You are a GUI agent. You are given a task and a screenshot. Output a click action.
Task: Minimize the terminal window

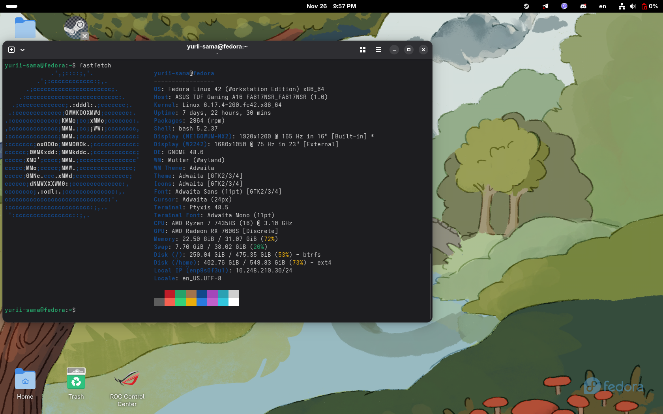[x=394, y=50]
